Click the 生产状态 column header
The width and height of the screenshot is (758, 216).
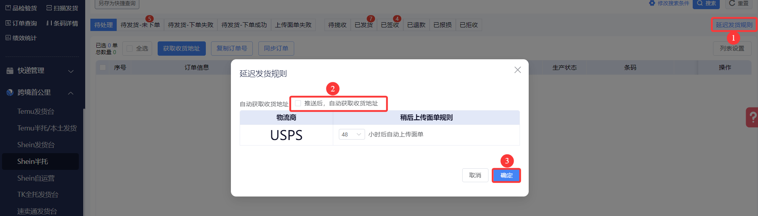click(565, 67)
